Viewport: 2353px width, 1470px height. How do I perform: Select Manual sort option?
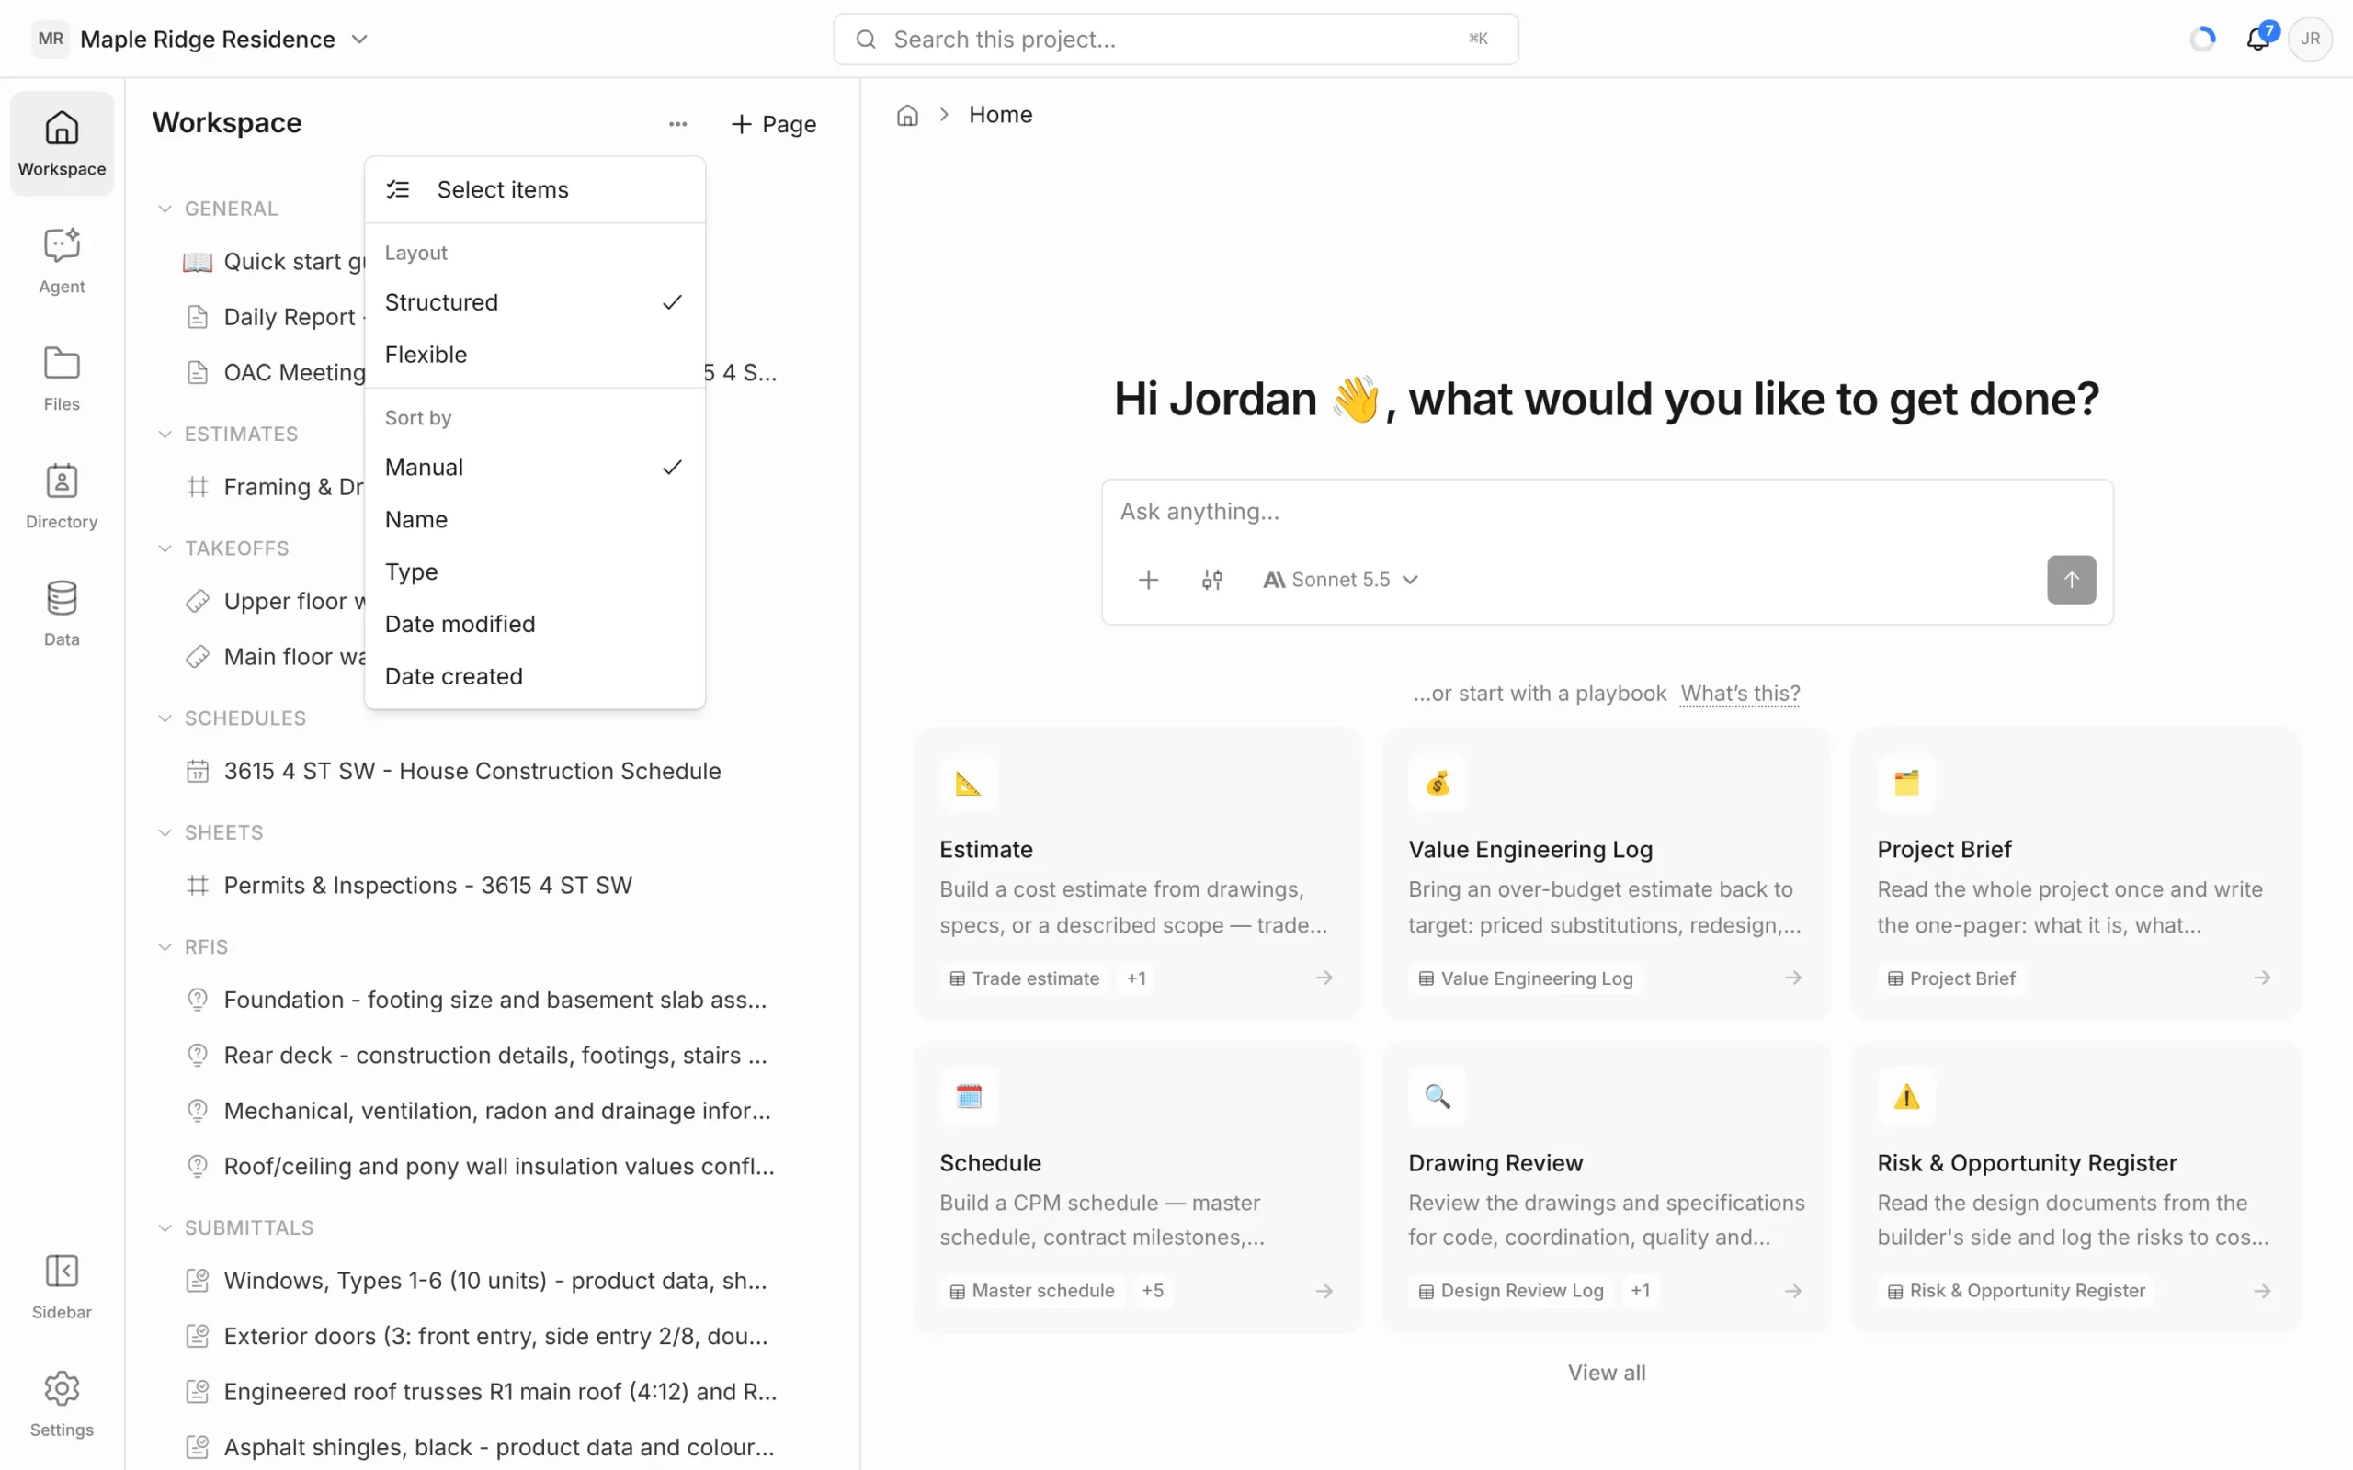point(535,468)
